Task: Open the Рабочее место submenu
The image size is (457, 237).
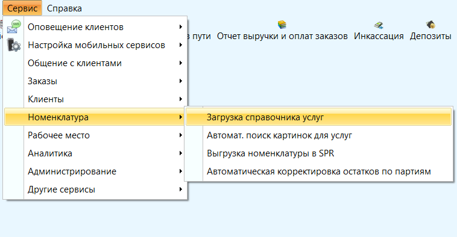Action: pyautogui.click(x=95, y=135)
